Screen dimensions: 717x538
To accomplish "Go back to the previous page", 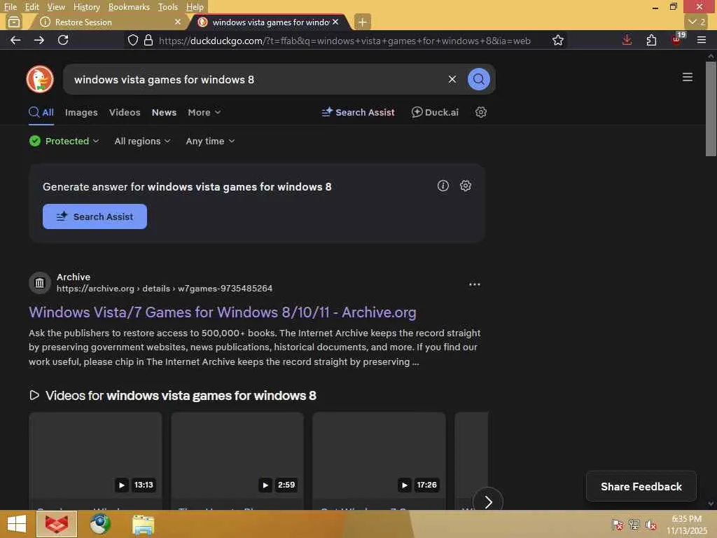I will click(x=15, y=40).
